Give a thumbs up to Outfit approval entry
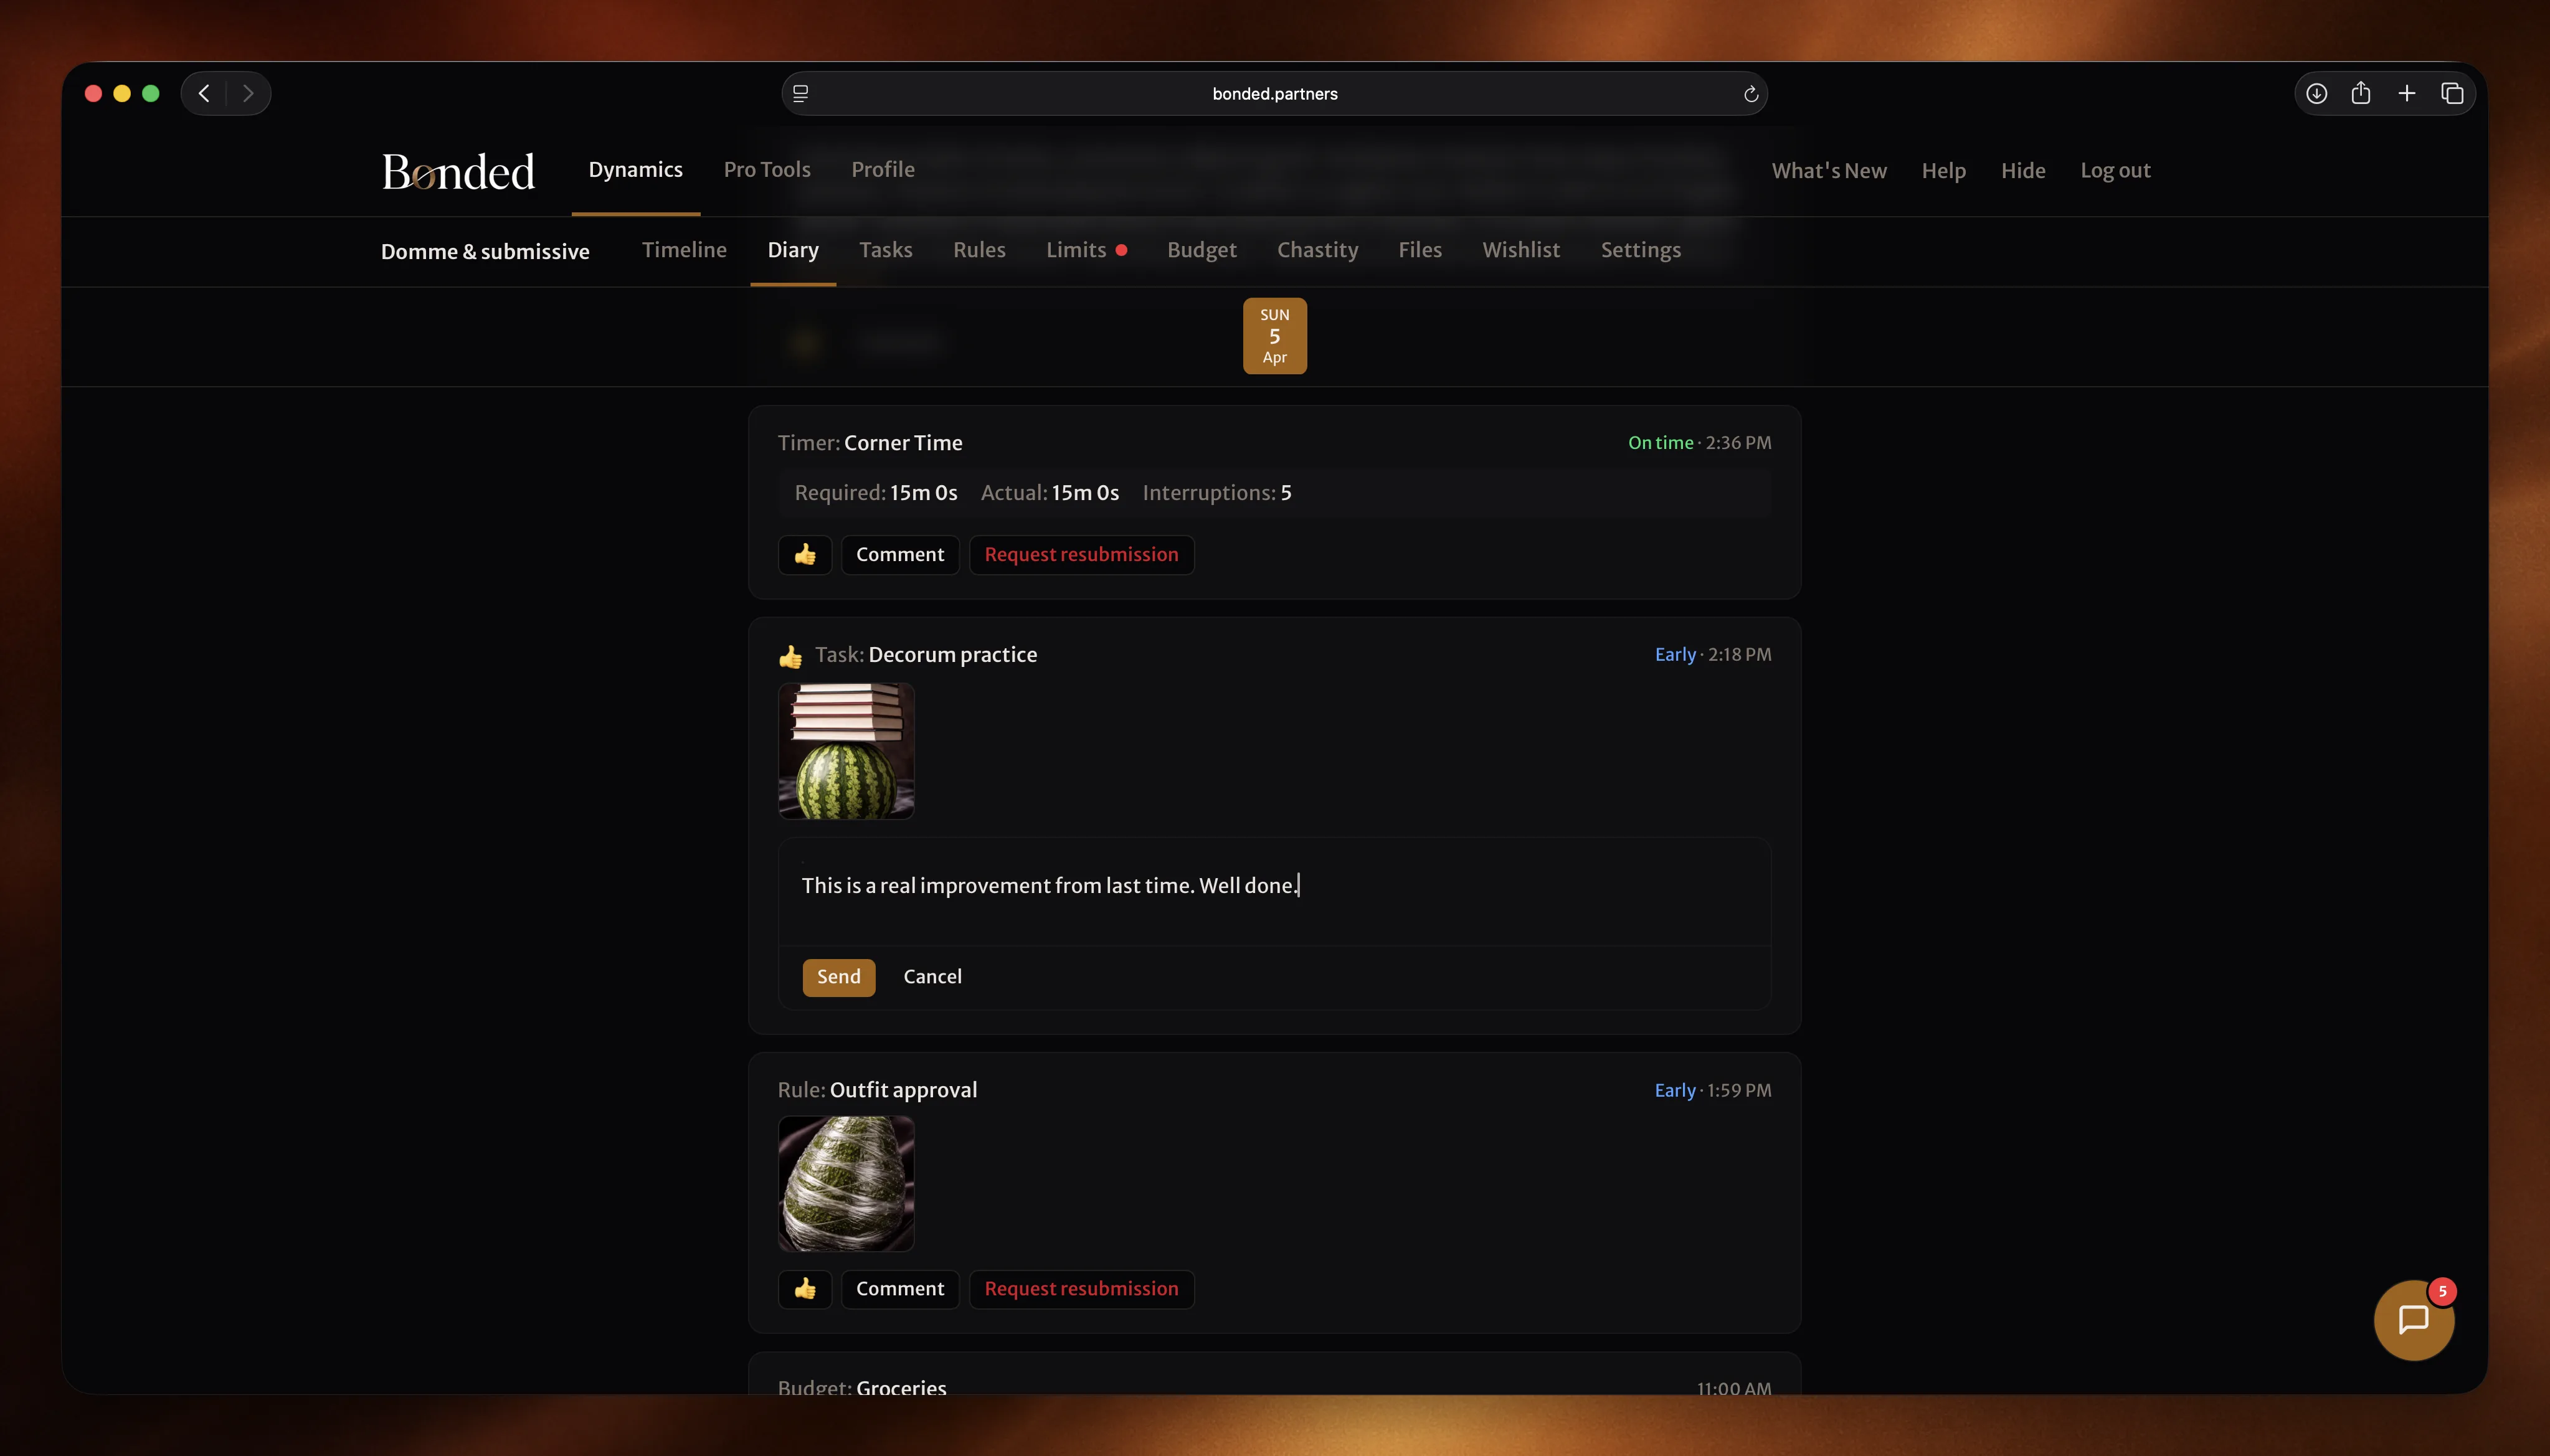The image size is (2550, 1456). [x=805, y=1288]
